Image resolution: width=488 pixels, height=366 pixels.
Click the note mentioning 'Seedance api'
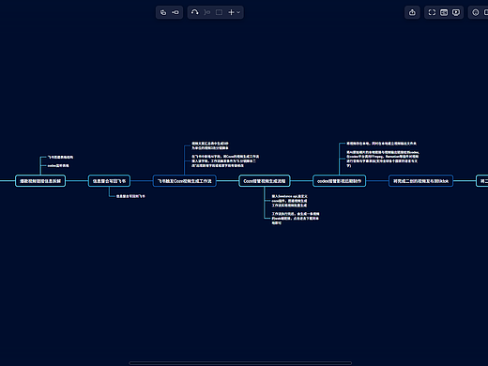pos(289,201)
